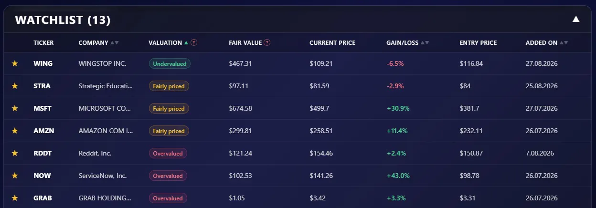Click the Ticker column header
596x208 pixels.
(x=43, y=42)
